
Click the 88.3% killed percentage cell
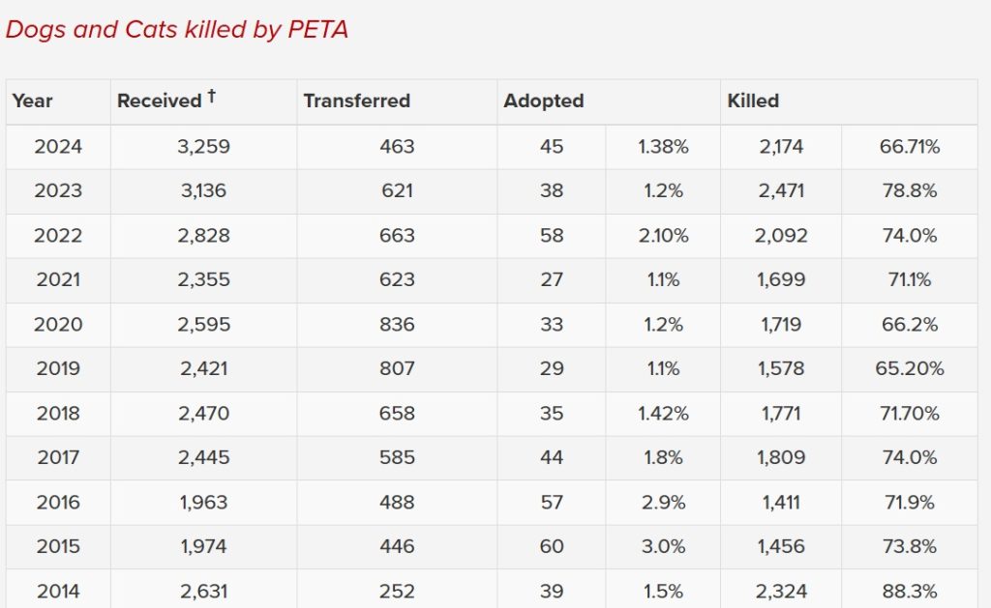(x=910, y=592)
